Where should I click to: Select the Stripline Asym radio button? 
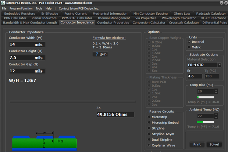[x=149, y=134]
